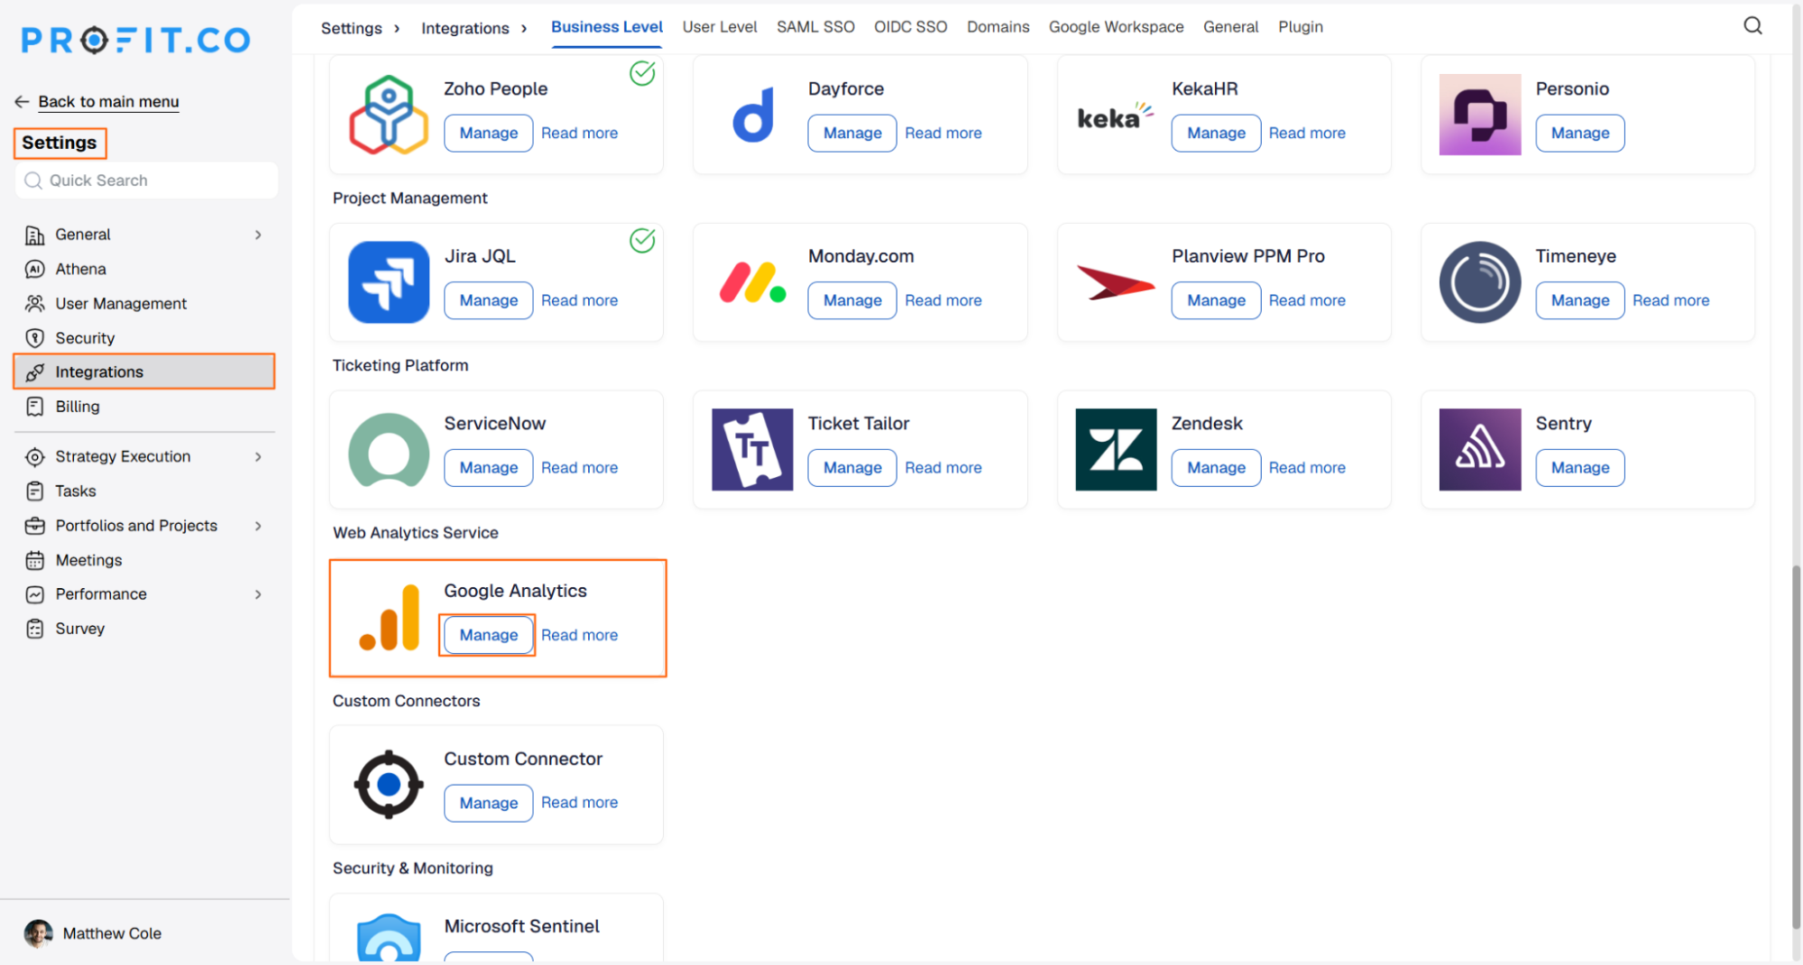The image size is (1803, 965).
Task: Open Security settings in sidebar
Action: pyautogui.click(x=85, y=338)
